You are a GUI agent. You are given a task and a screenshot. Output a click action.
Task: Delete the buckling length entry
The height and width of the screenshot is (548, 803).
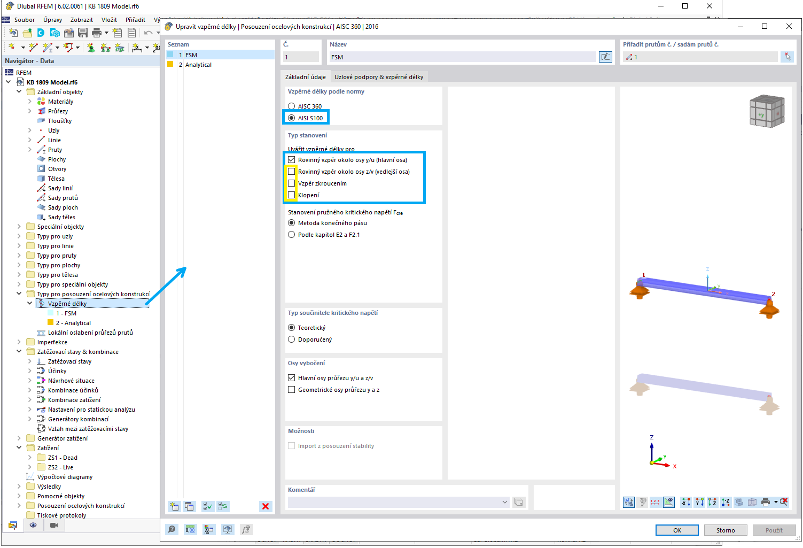point(266,506)
